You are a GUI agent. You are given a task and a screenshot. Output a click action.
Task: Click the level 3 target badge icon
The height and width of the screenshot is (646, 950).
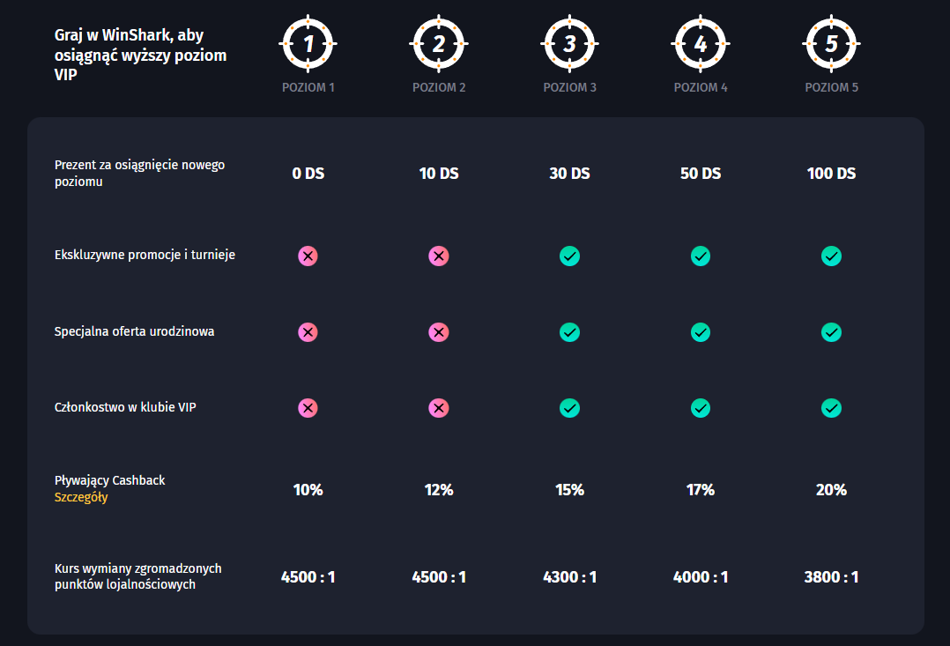(x=569, y=44)
